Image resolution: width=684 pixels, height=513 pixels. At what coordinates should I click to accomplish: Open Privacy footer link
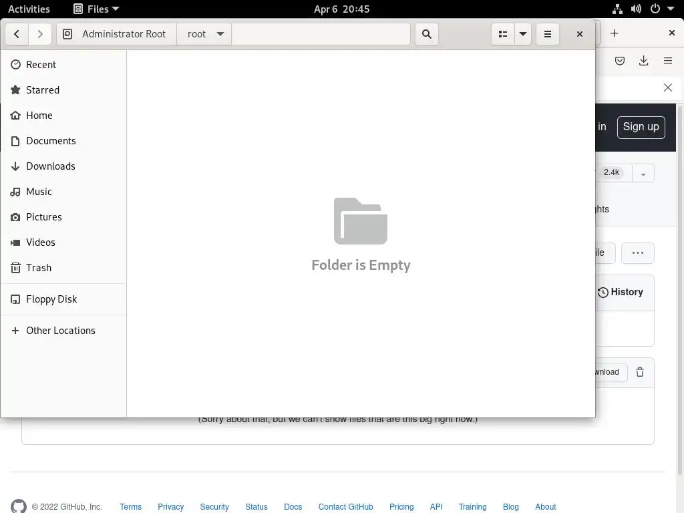(x=170, y=506)
